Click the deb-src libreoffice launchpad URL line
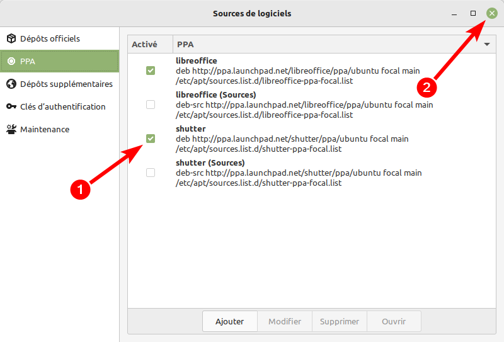Image resolution: width=504 pixels, height=342 pixels. point(304,105)
